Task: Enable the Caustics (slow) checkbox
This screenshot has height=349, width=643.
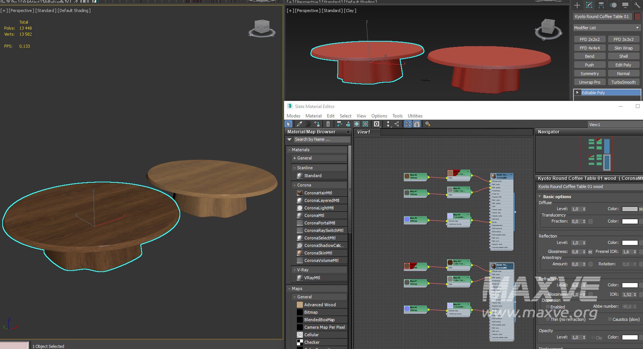Action: pos(610,319)
